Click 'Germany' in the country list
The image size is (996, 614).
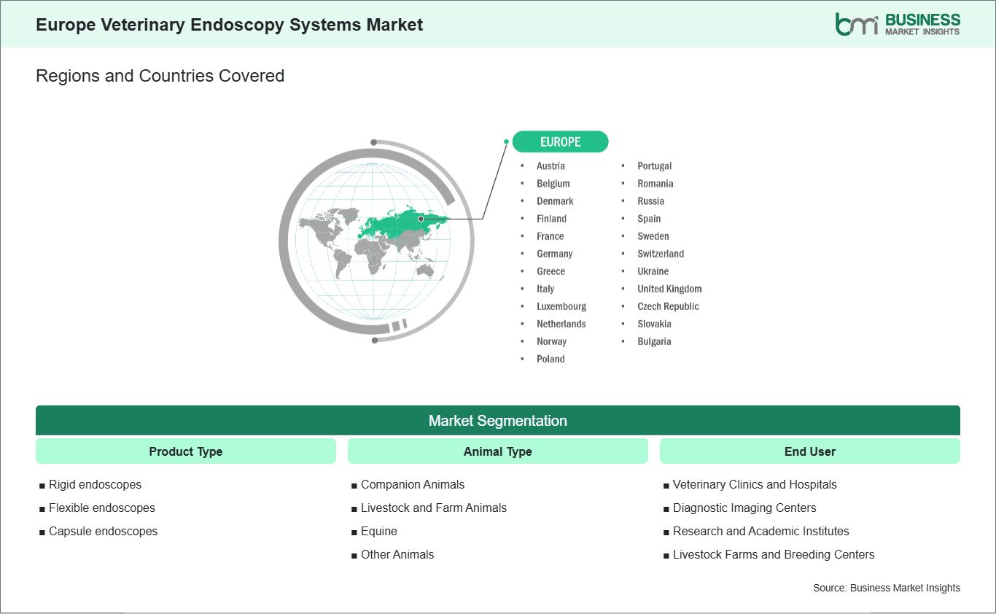point(555,254)
